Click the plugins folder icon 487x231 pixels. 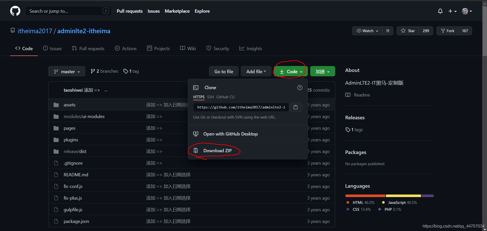coord(56,140)
